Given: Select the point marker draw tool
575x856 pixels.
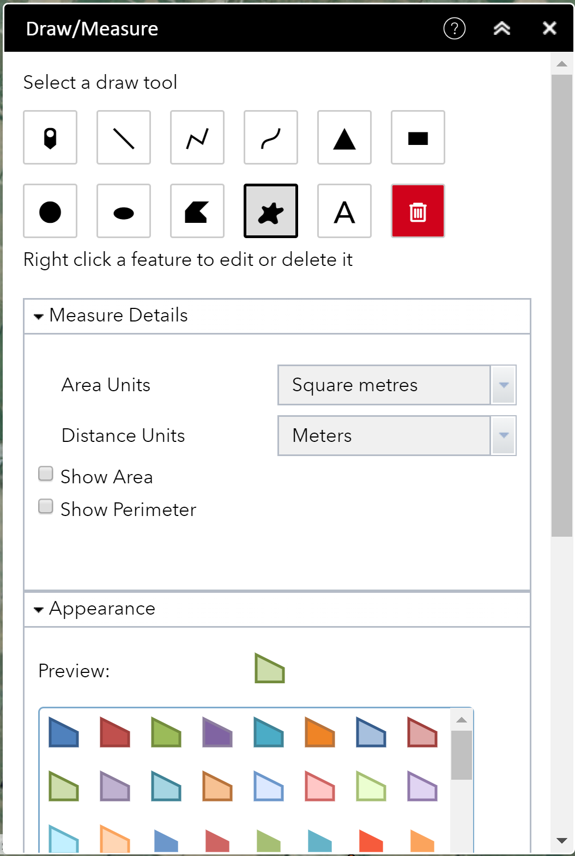Looking at the screenshot, I should [x=50, y=137].
